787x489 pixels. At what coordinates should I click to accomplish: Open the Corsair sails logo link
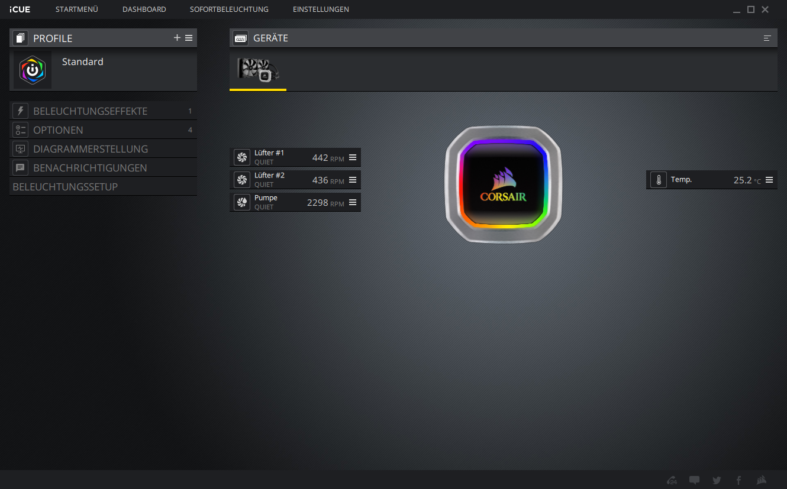coord(762,480)
